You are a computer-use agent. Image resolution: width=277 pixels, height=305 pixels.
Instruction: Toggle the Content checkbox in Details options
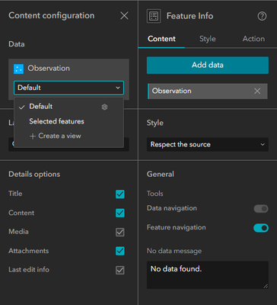tap(120, 213)
